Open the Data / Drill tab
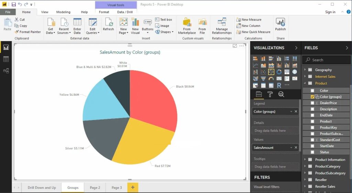 [125, 12]
